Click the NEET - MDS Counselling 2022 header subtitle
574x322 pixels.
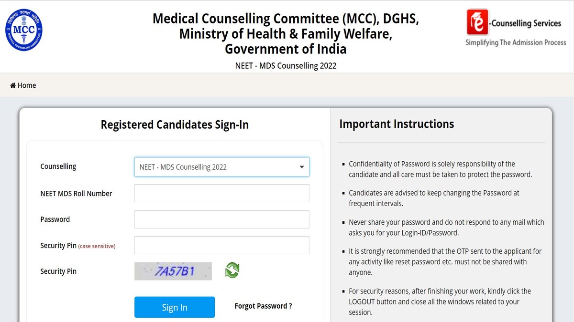[286, 66]
